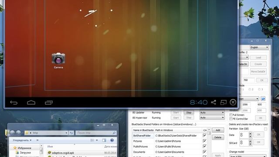279x157 pixels.
Task: Click the Create profile button
Action: [x=259, y=64]
